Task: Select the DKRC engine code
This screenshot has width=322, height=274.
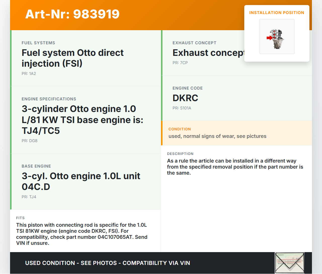Action: pyautogui.click(x=185, y=98)
